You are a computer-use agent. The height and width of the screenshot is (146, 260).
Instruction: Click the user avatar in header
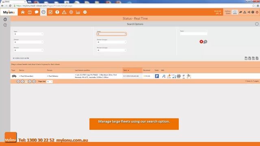[235, 12]
